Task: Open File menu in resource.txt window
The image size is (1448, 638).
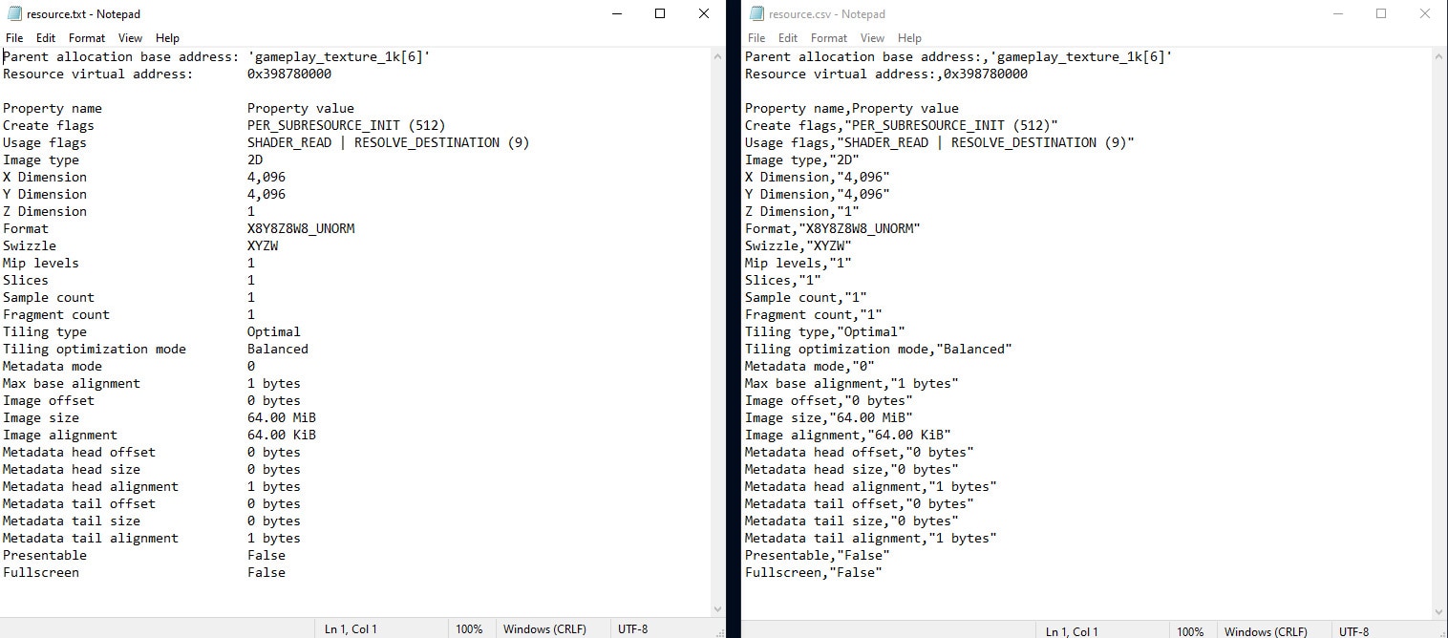Action: (14, 38)
